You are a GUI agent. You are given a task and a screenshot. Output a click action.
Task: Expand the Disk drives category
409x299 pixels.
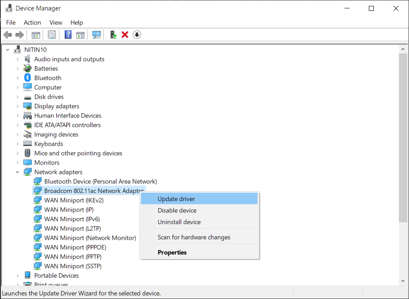[x=18, y=97]
